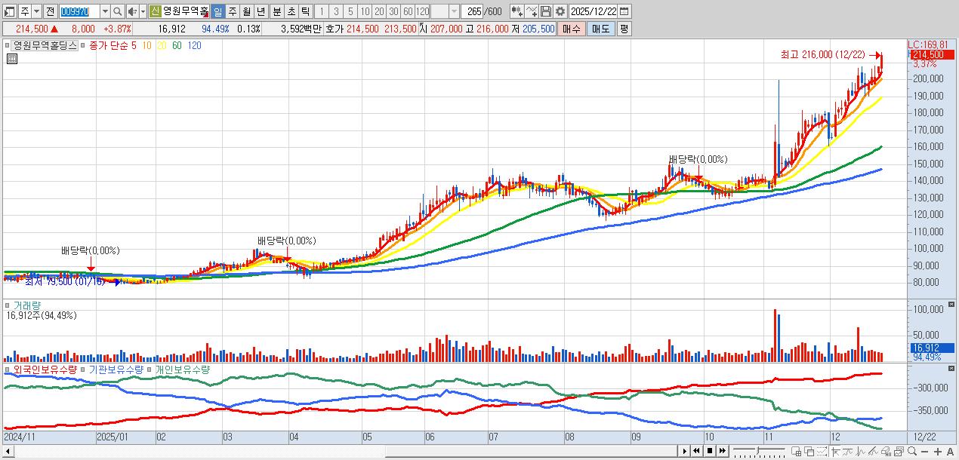Viewport: 959px width, 460px height.
Task: Play the chart replay
Action: pos(685,451)
